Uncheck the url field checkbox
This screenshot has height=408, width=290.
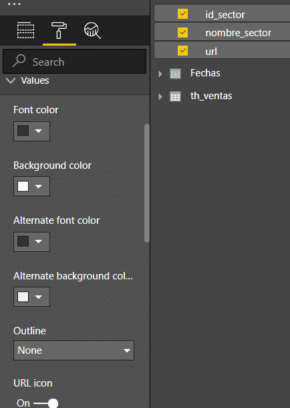(182, 50)
